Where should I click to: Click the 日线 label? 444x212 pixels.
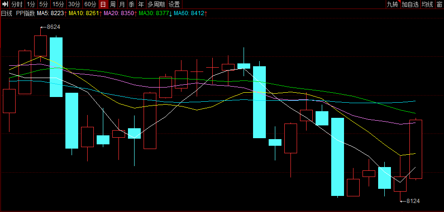tap(7, 13)
